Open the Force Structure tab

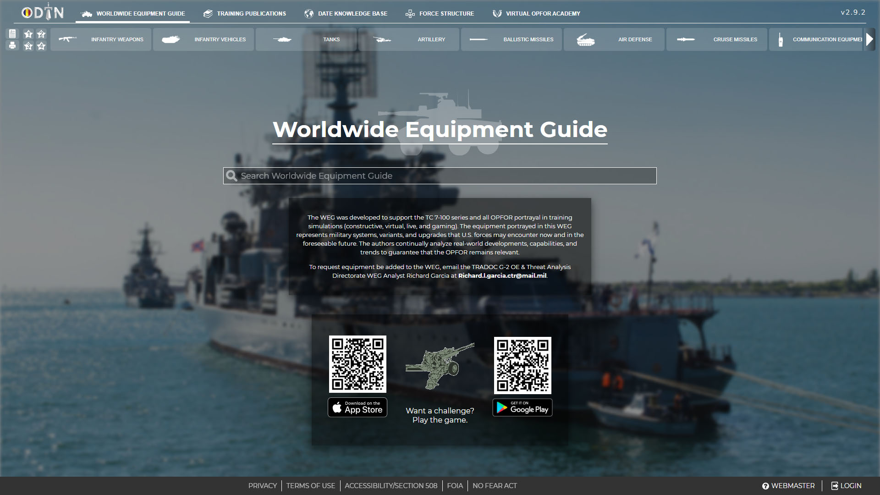440,14
